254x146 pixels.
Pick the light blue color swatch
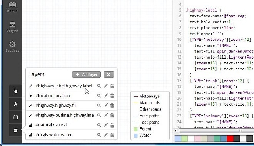(178, 139)
